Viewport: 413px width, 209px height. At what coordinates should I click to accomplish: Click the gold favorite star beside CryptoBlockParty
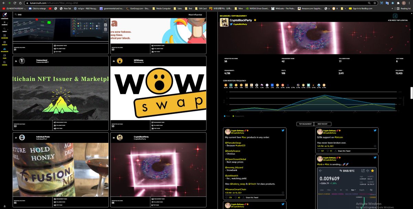[255, 20]
